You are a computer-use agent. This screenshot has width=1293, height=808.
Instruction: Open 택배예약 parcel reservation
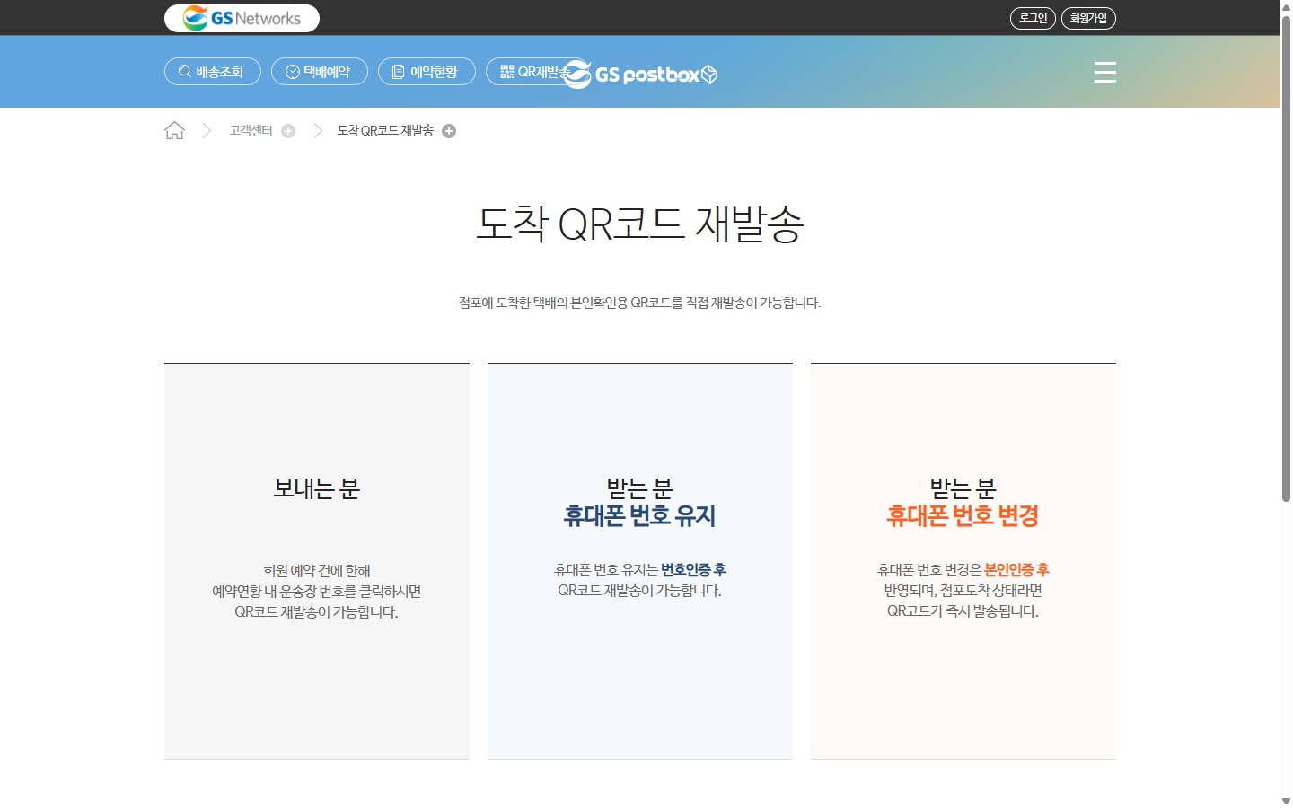[320, 72]
